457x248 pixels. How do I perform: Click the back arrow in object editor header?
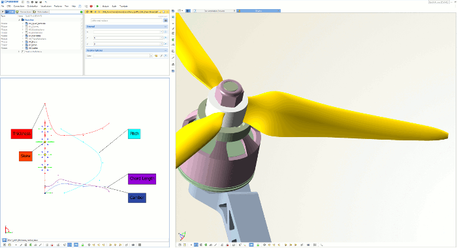(x=95, y=12)
